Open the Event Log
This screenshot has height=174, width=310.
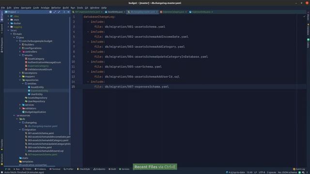click(299, 169)
